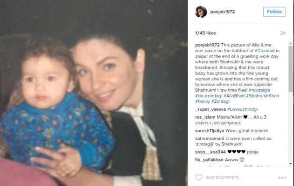This screenshot has height=186, width=294.
Task: View the 1,145 likes list
Action: coord(205,33)
